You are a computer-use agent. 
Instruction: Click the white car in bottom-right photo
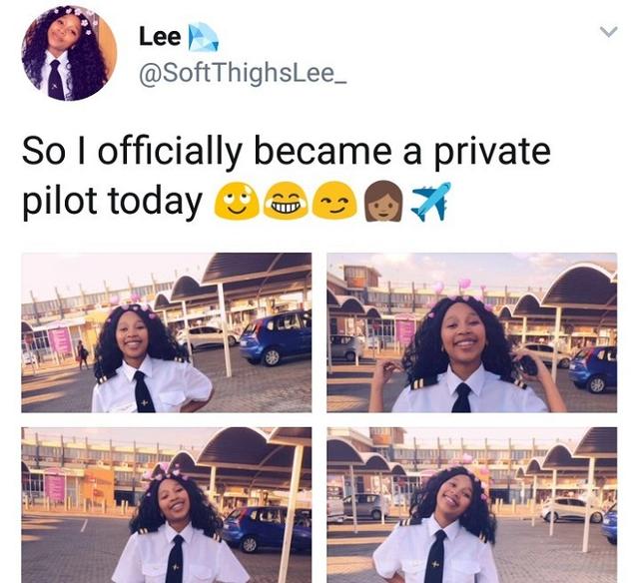click(572, 510)
